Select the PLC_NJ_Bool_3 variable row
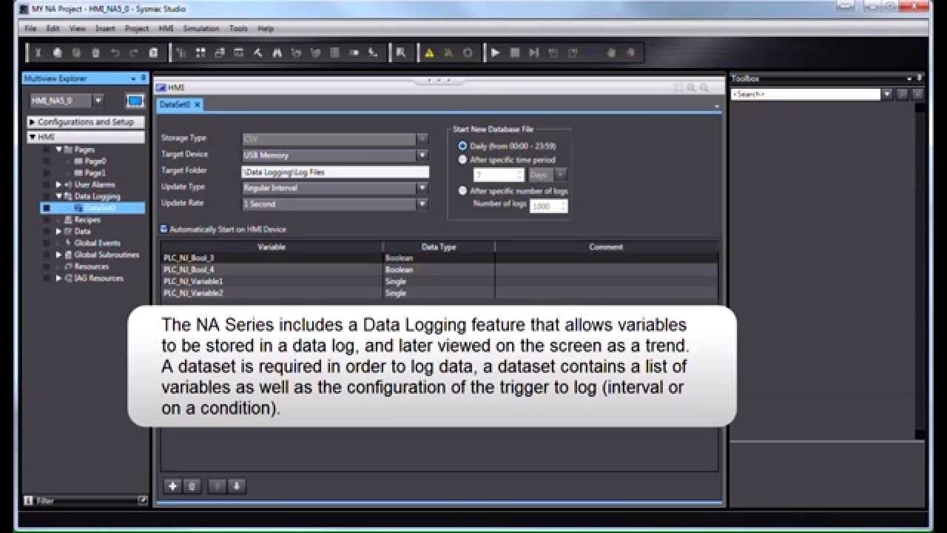 pos(439,258)
